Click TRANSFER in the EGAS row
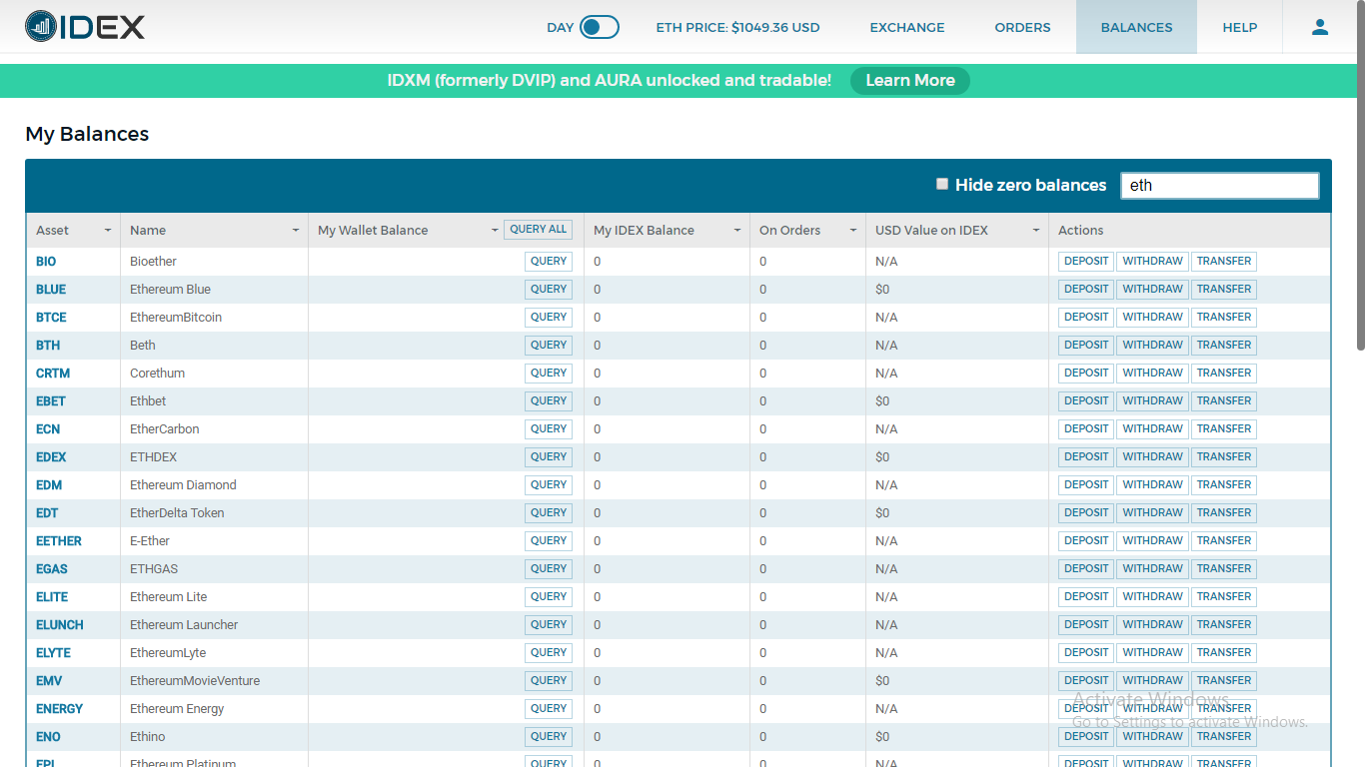 coord(1224,569)
